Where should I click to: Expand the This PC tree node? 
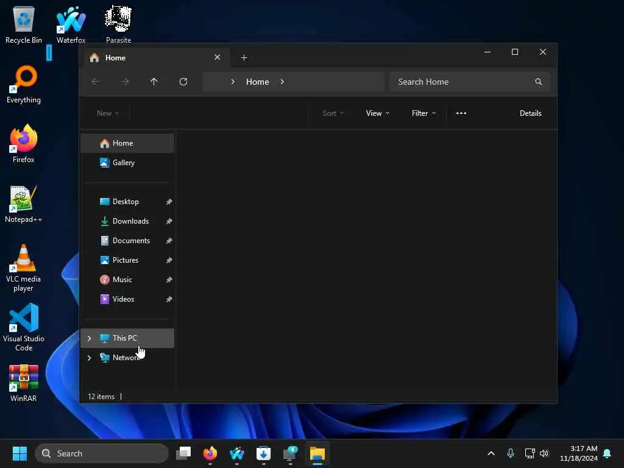pos(89,338)
